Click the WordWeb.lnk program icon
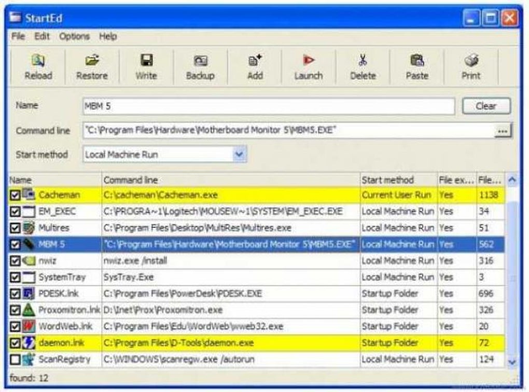Image resolution: width=529 pixels, height=392 pixels. click(29, 326)
